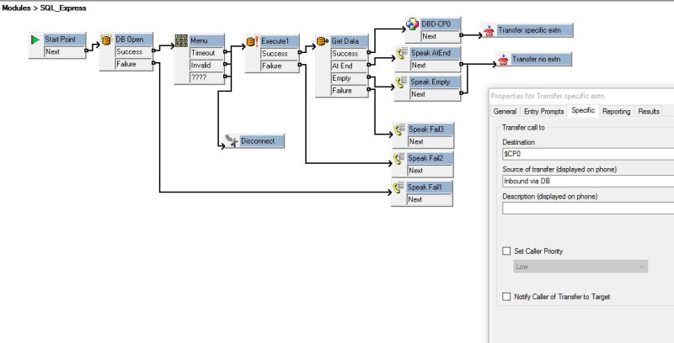Click the Speak Fail3 phone icon
This screenshot has width=674, height=343.
tap(399, 129)
